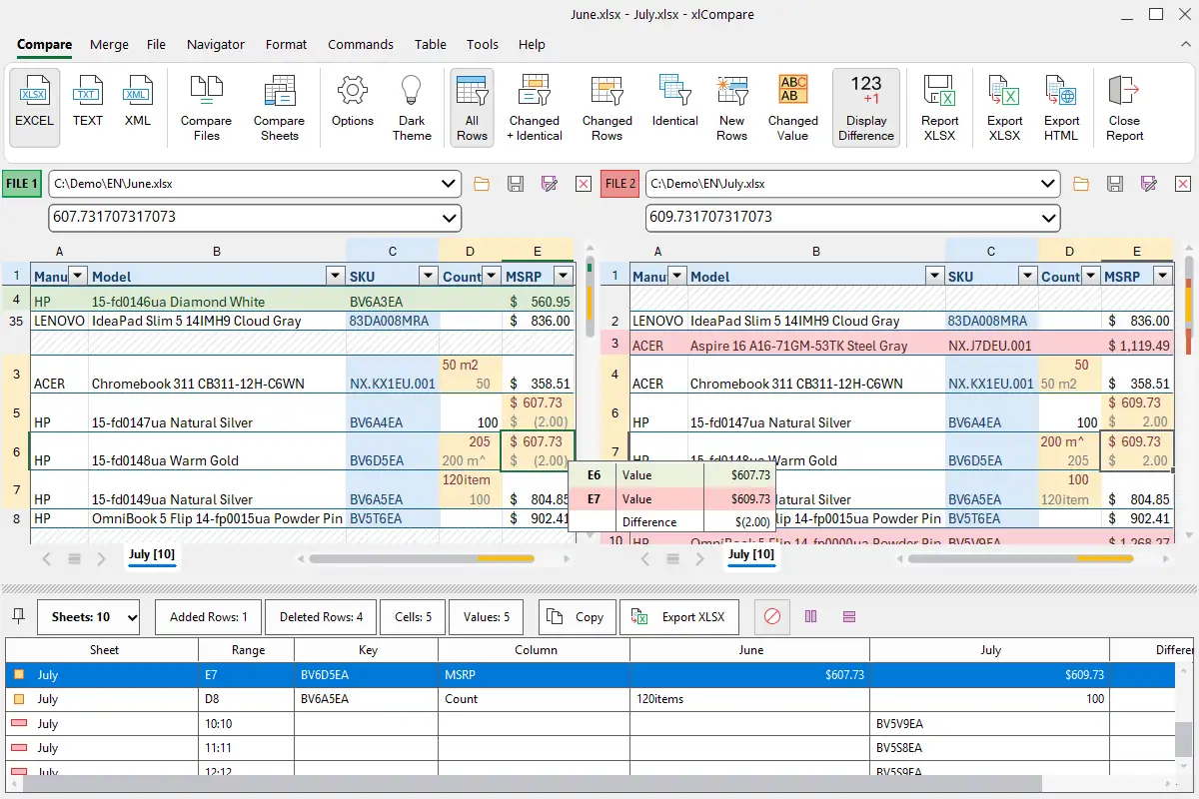
Task: Open the Options gear
Action: click(352, 103)
